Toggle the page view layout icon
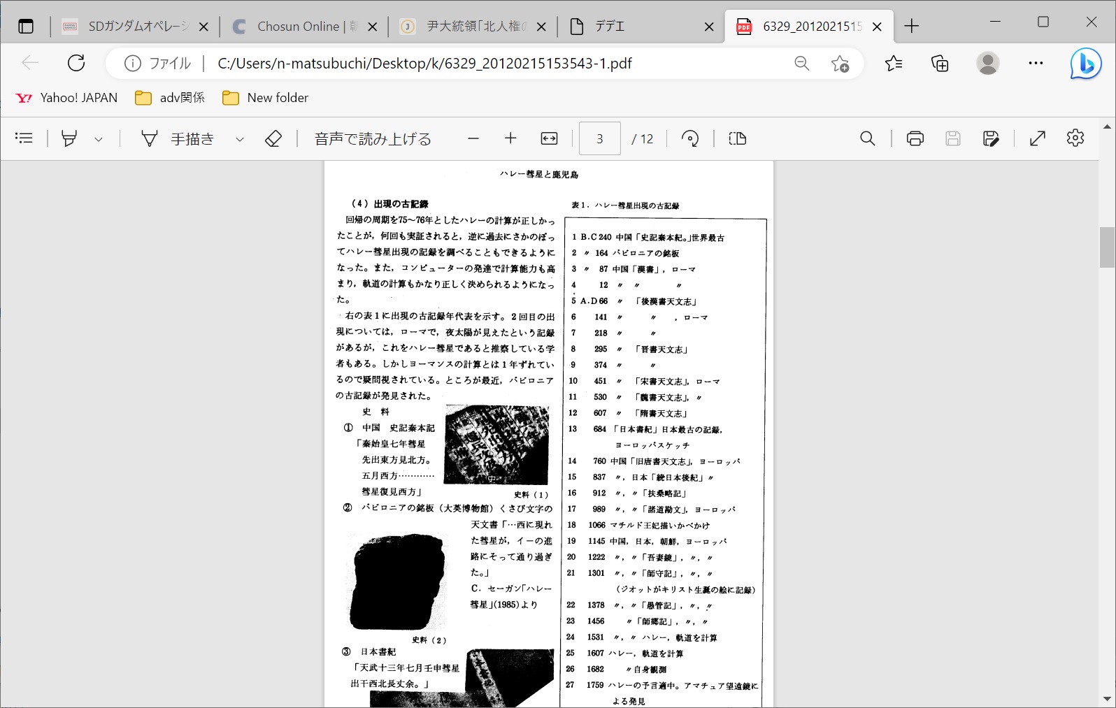 (737, 138)
